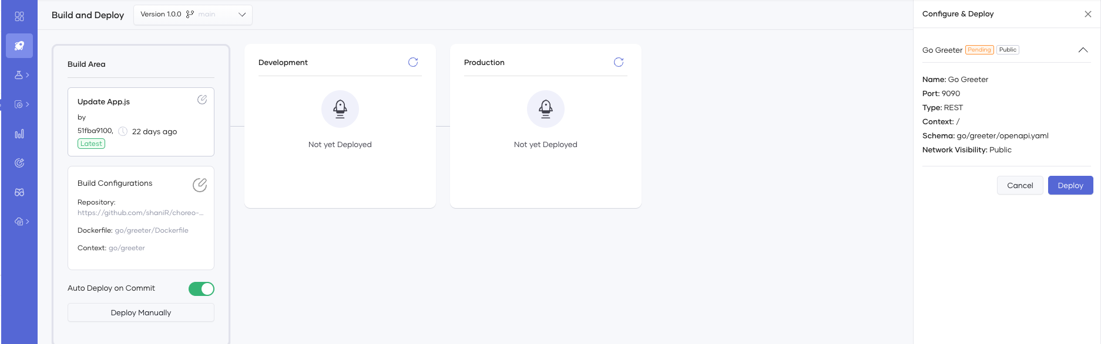Collapse the Go Greeter section chevron

tap(1083, 50)
